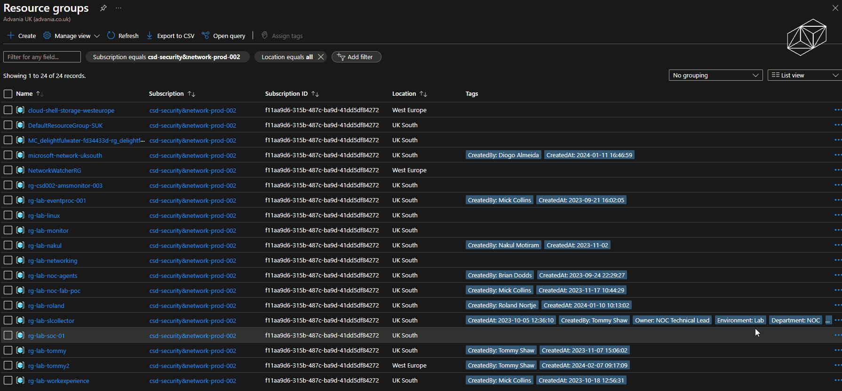
Task: Click the resource group icon for rg-lab-roland
Action: [x=20, y=305]
